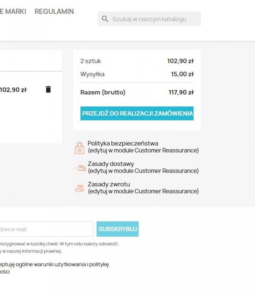Click the magnifier search icon

(x=105, y=19)
